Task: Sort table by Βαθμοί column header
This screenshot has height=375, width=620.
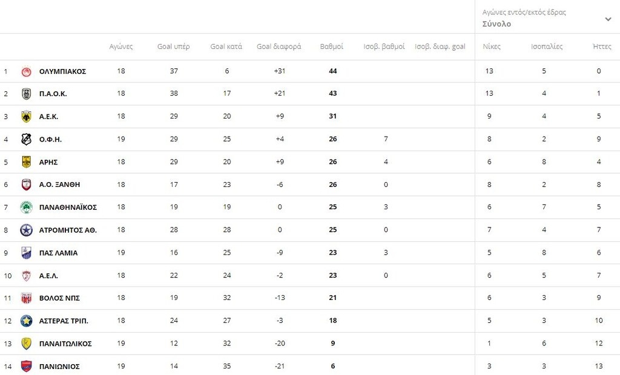Action: 332,47
